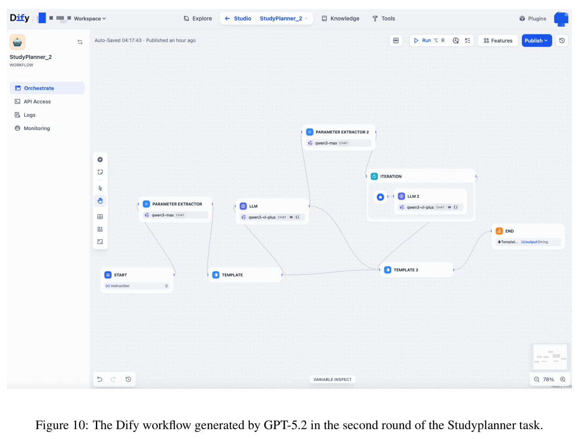The height and width of the screenshot is (439, 580).
Task: Expand the Publish dropdown
Action: pos(537,40)
